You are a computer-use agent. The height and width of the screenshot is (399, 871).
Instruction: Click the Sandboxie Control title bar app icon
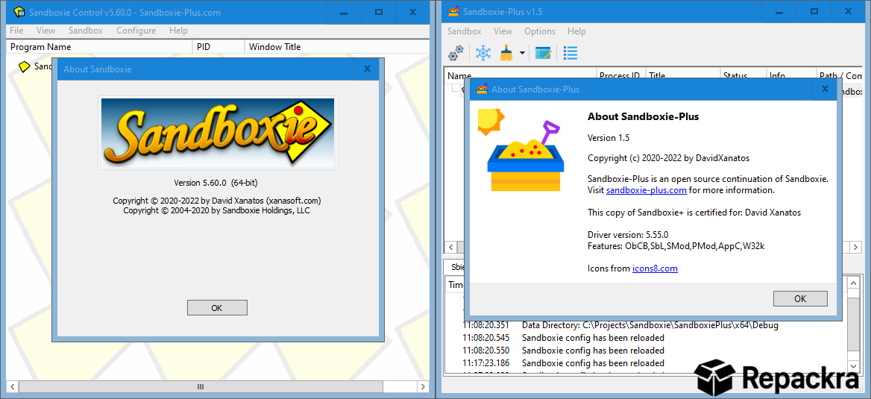point(19,12)
